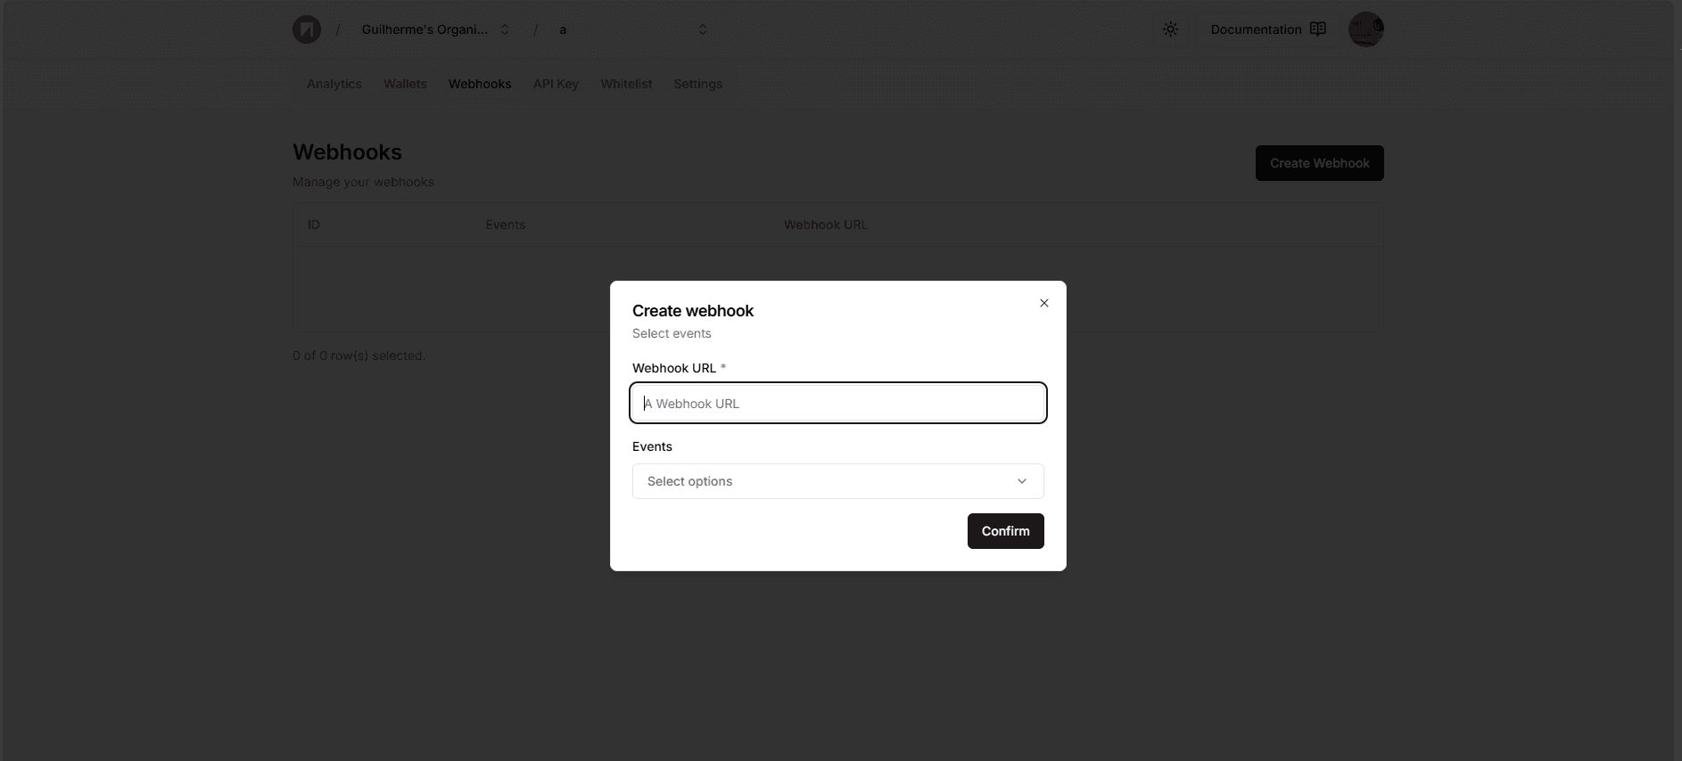Screen dimensions: 1682x761
Task: Click the Create Webhook button
Action: (1319, 163)
